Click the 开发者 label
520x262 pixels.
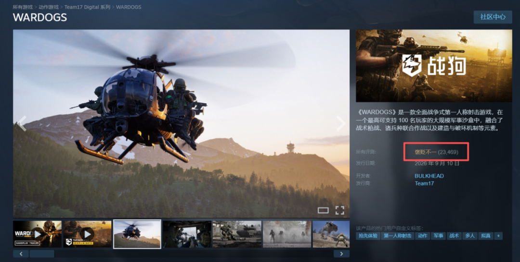click(x=363, y=176)
